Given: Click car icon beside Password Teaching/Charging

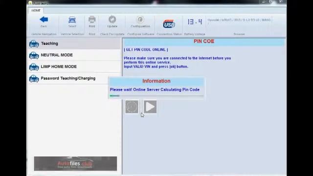Looking at the screenshot, I should 34,79.
